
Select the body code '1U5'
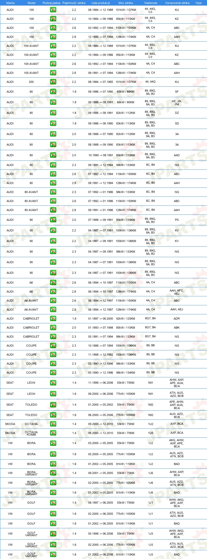click(151, 433)
